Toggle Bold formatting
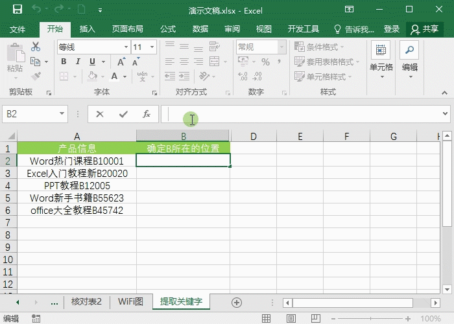This screenshot has width=454, height=324. pos(64,62)
